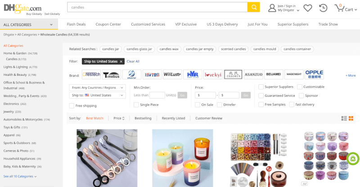Enable the Free shipping checkbox

[x=72, y=105]
